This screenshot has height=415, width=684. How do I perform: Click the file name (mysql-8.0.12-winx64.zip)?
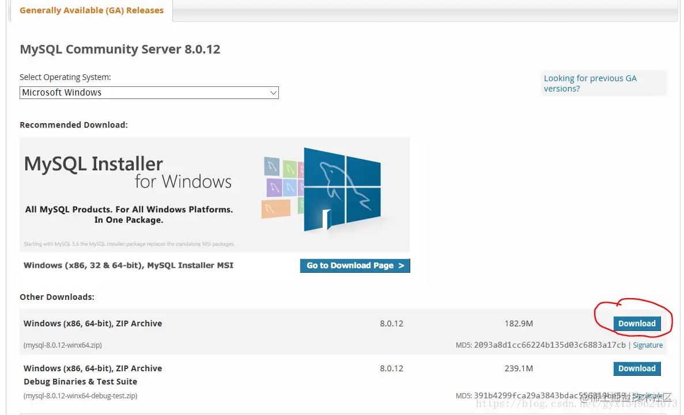63,345
